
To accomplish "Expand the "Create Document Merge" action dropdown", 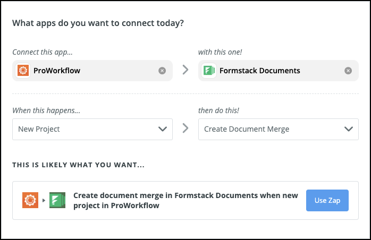I will point(271,129).
